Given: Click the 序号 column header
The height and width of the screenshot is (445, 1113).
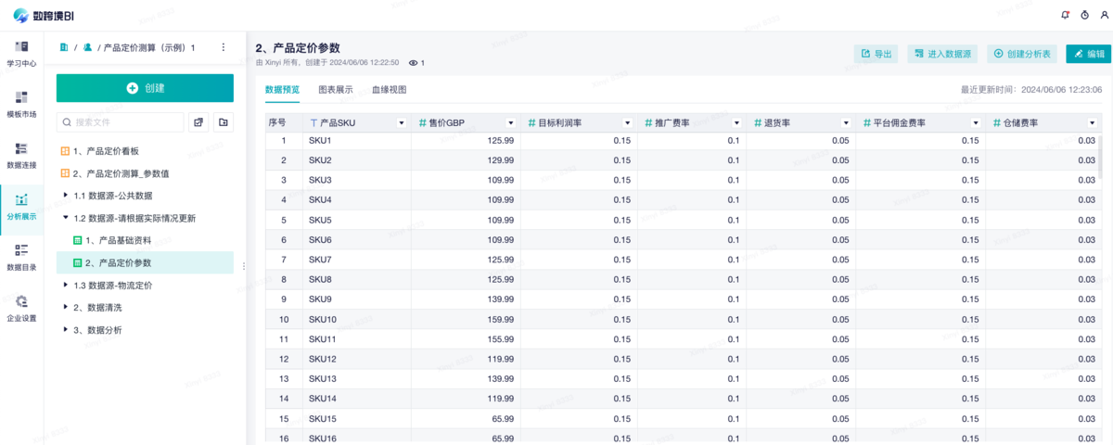Looking at the screenshot, I should [283, 122].
